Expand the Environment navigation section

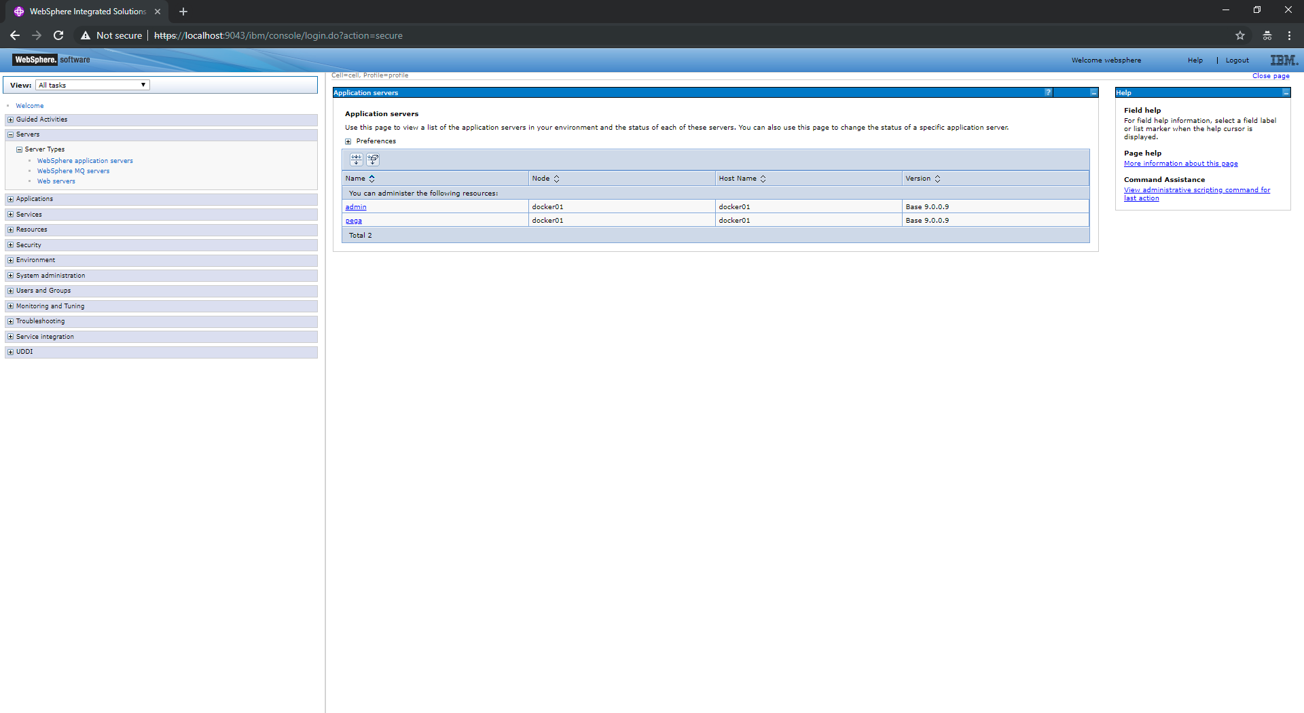[x=10, y=260]
